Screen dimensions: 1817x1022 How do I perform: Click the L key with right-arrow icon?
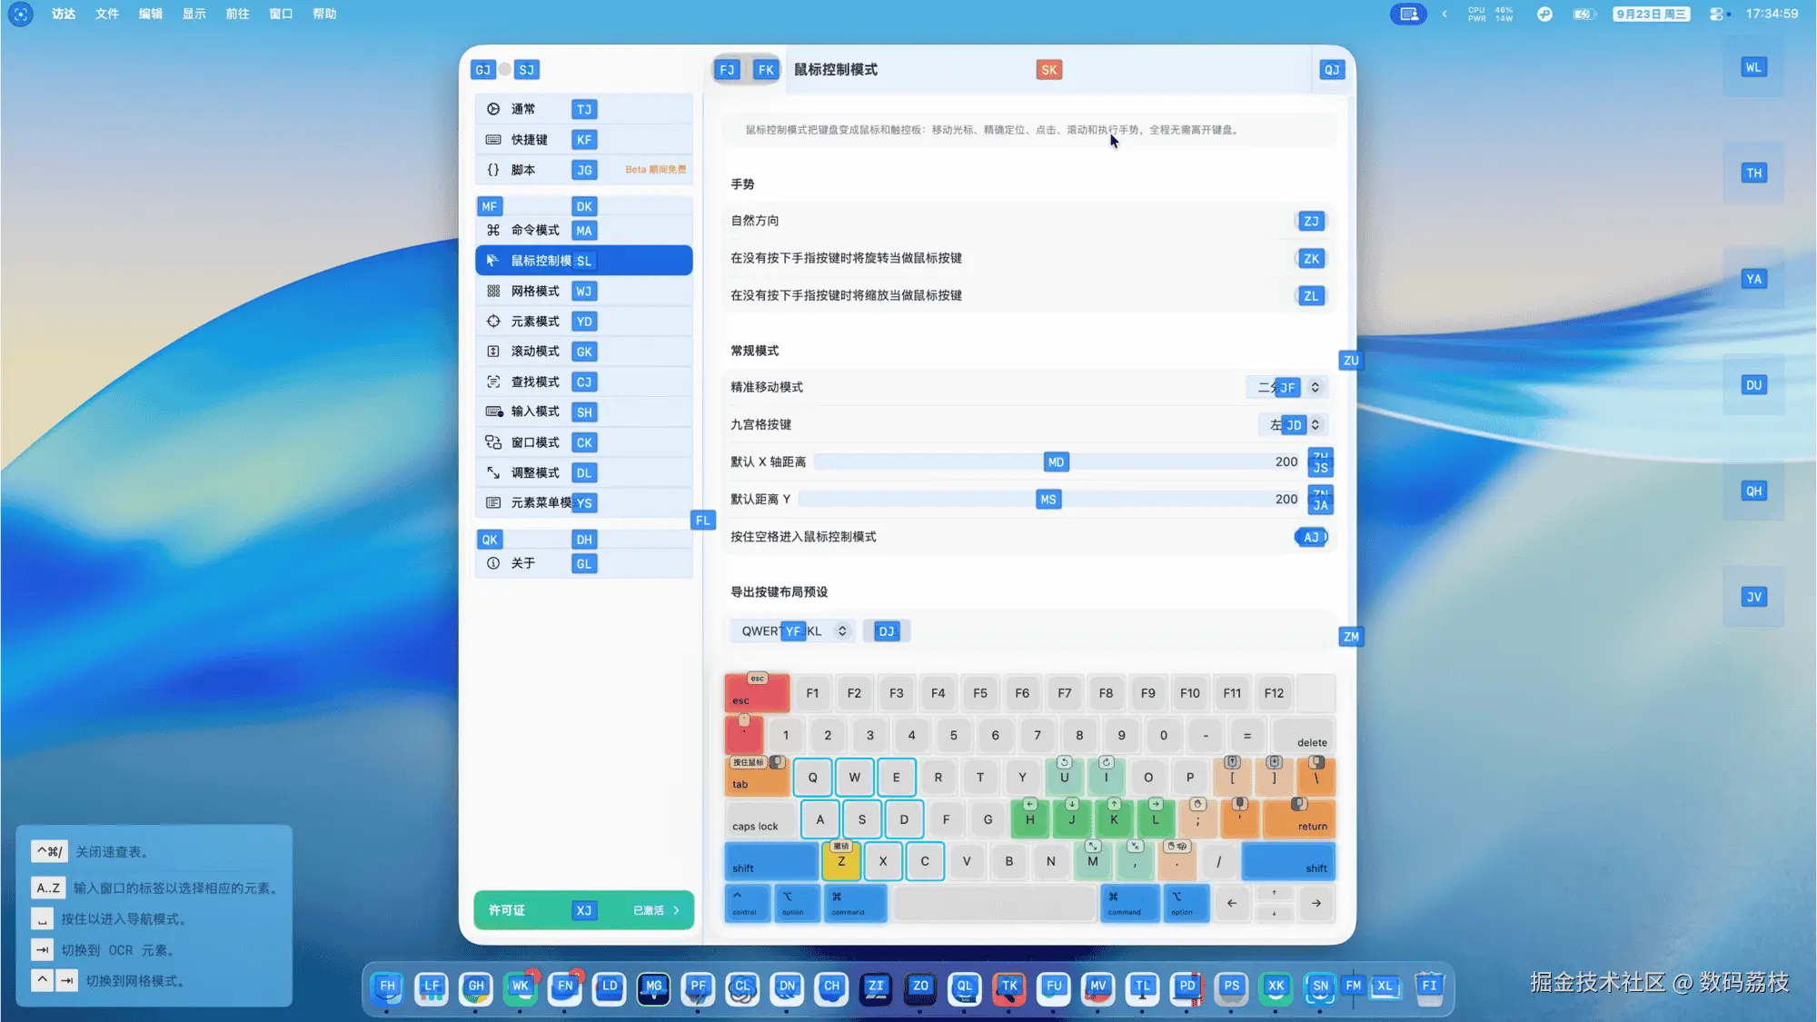point(1156,819)
